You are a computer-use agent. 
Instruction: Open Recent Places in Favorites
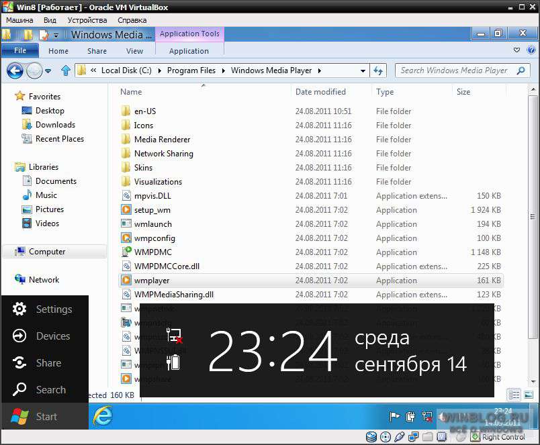[x=60, y=139]
